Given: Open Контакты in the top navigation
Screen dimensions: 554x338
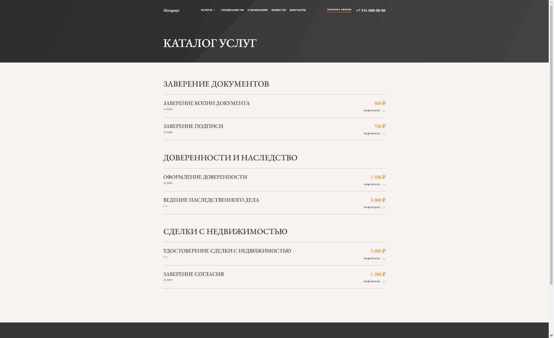Looking at the screenshot, I should (298, 10).
